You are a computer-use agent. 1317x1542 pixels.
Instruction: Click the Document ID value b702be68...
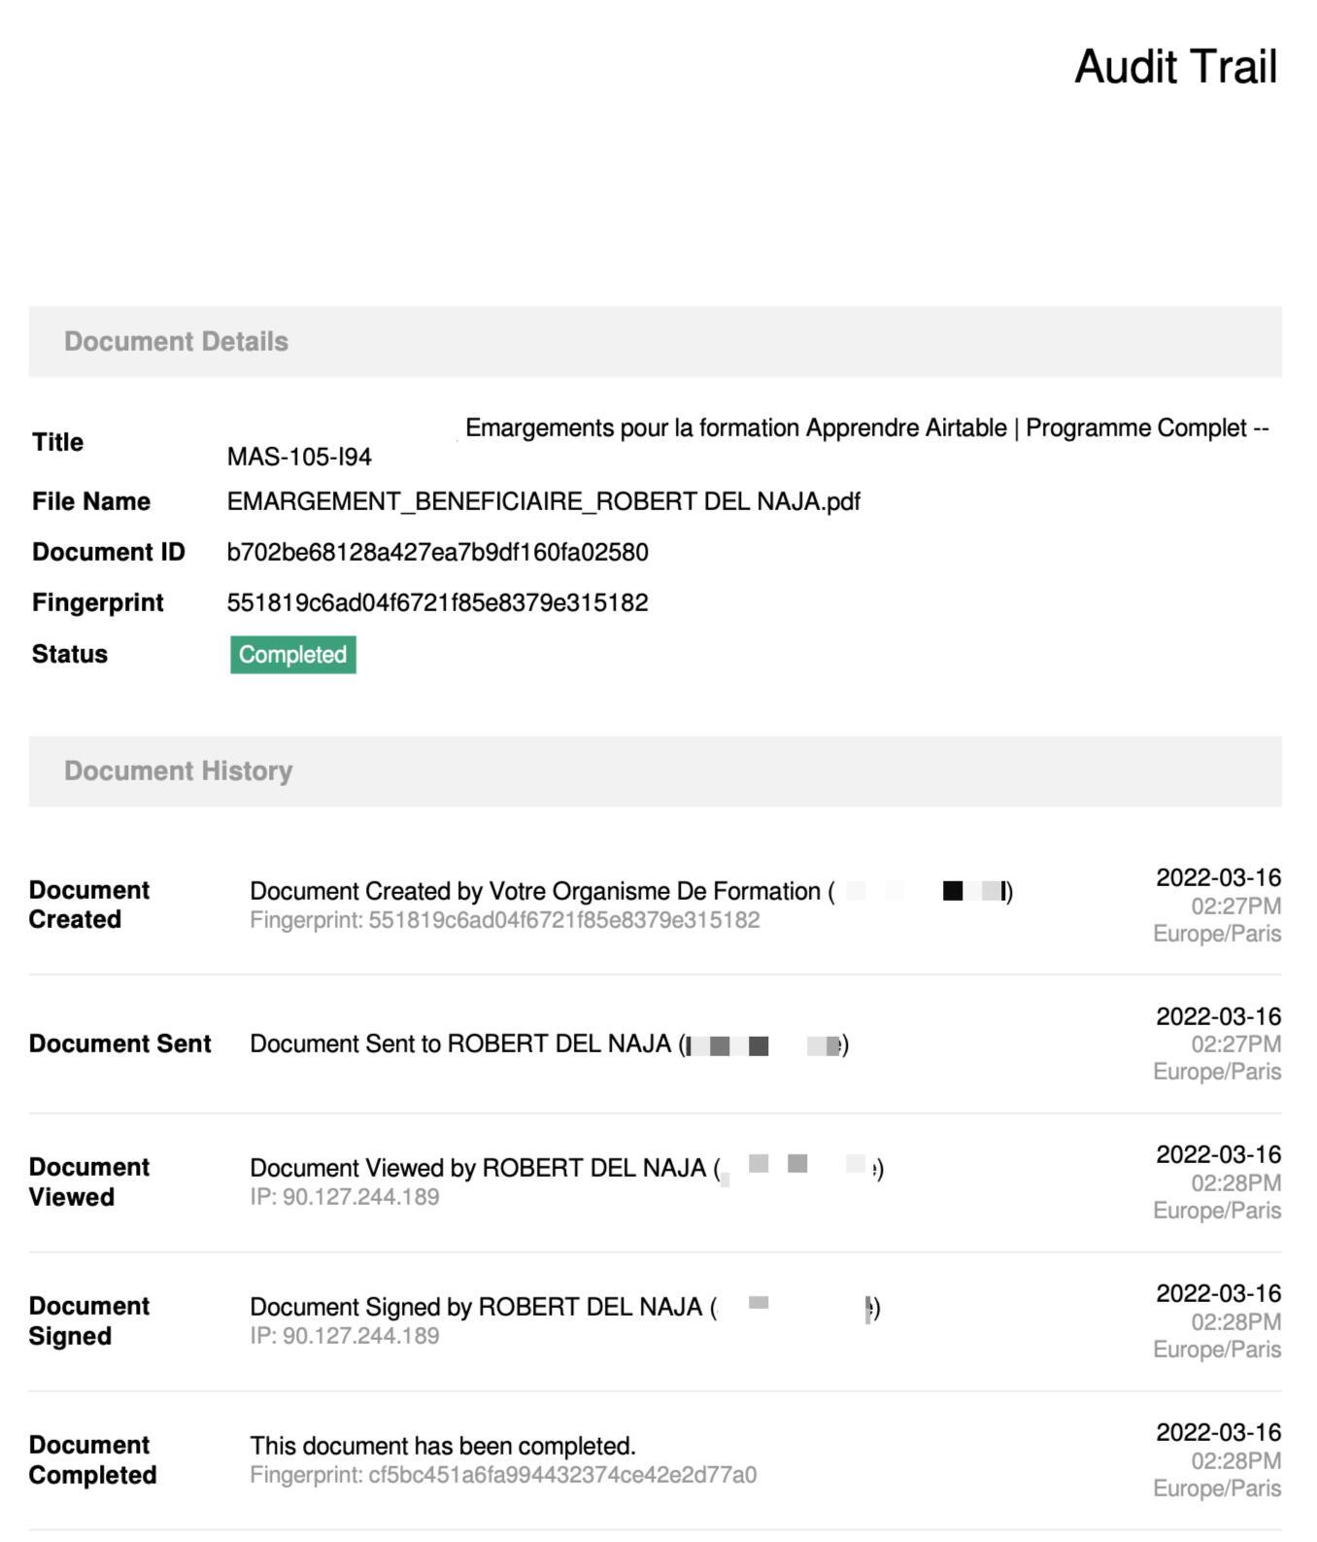point(437,553)
